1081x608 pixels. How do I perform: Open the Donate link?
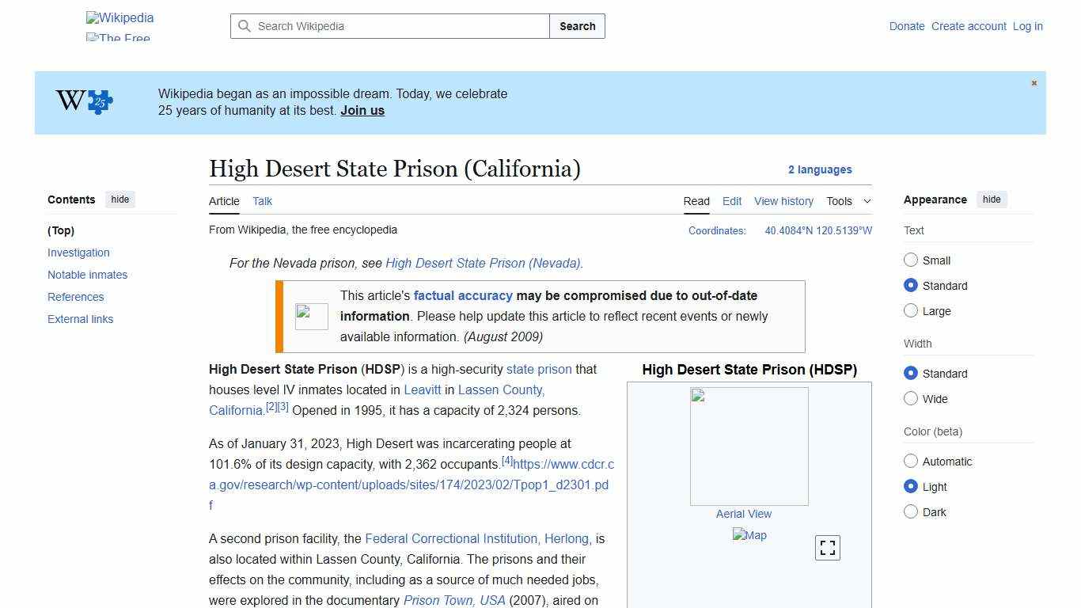click(907, 26)
